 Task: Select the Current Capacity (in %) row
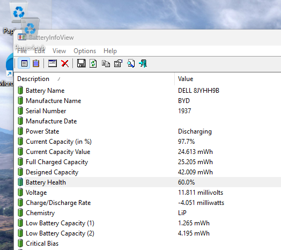coord(147,142)
